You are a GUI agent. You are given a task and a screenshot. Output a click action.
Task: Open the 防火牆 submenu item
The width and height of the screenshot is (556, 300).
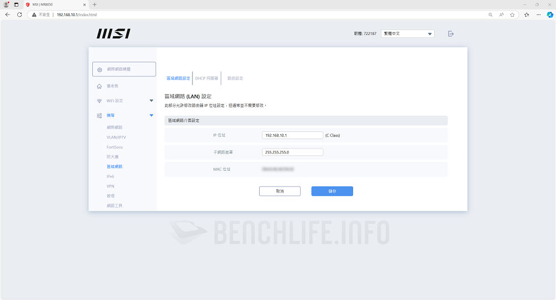[x=112, y=156]
